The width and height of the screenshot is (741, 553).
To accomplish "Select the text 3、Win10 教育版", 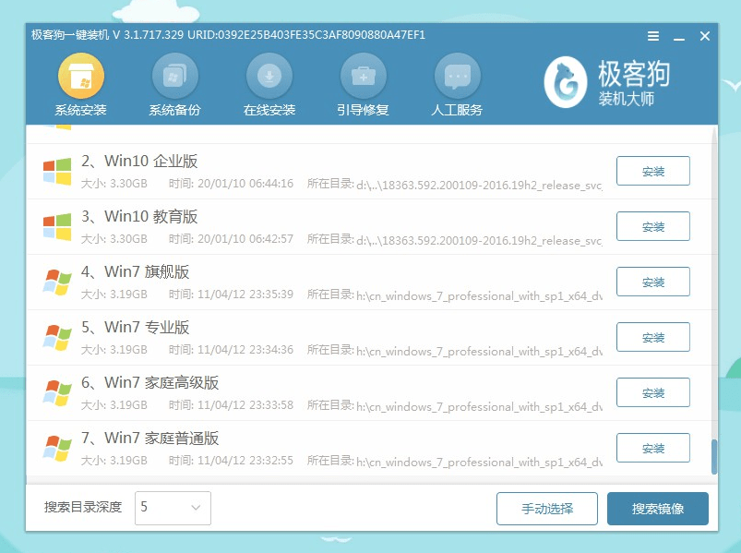I will pyautogui.click(x=139, y=216).
